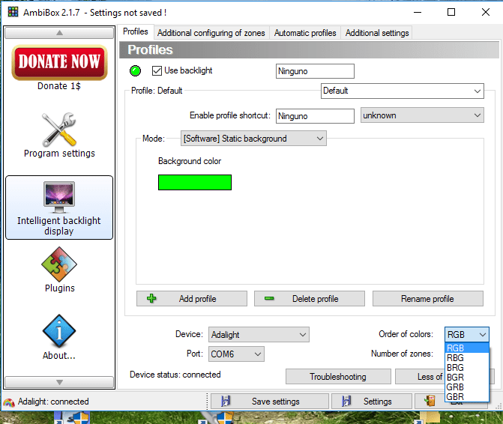Click the sidebar scroll down arrow

tap(59, 382)
